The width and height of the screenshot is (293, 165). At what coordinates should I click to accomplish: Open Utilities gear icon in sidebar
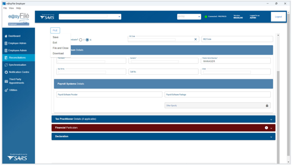(x=6, y=90)
